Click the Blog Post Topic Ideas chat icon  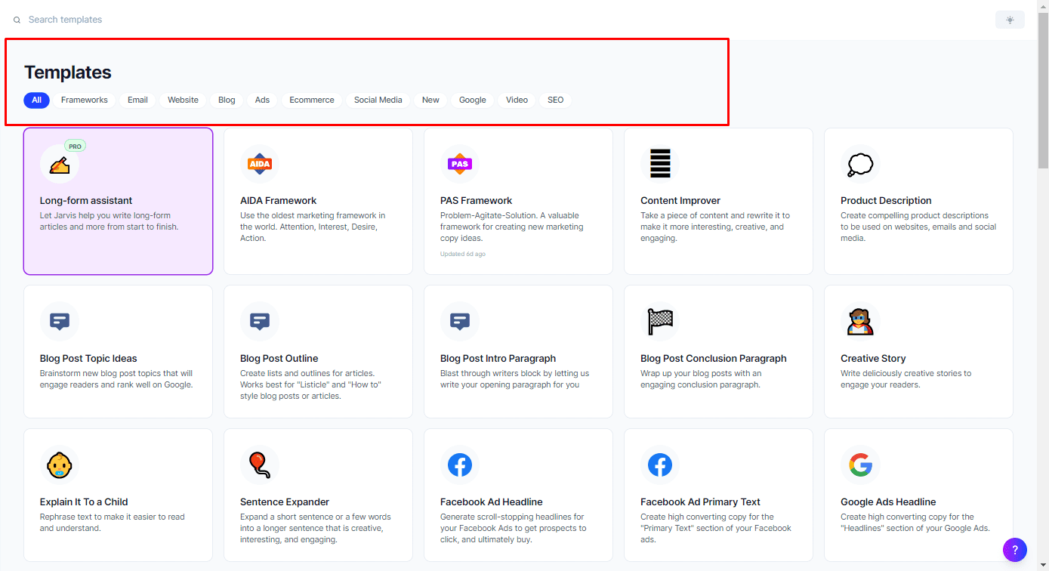pos(60,322)
